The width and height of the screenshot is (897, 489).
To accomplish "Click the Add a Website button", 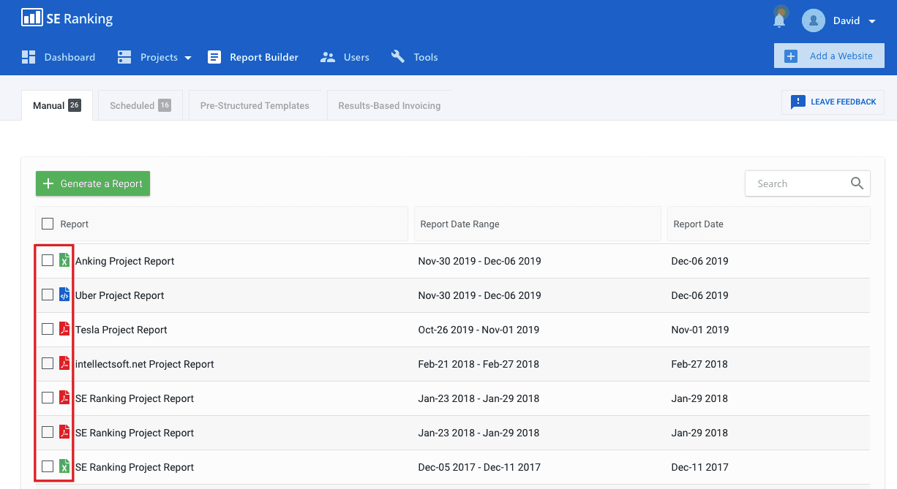I will (829, 56).
